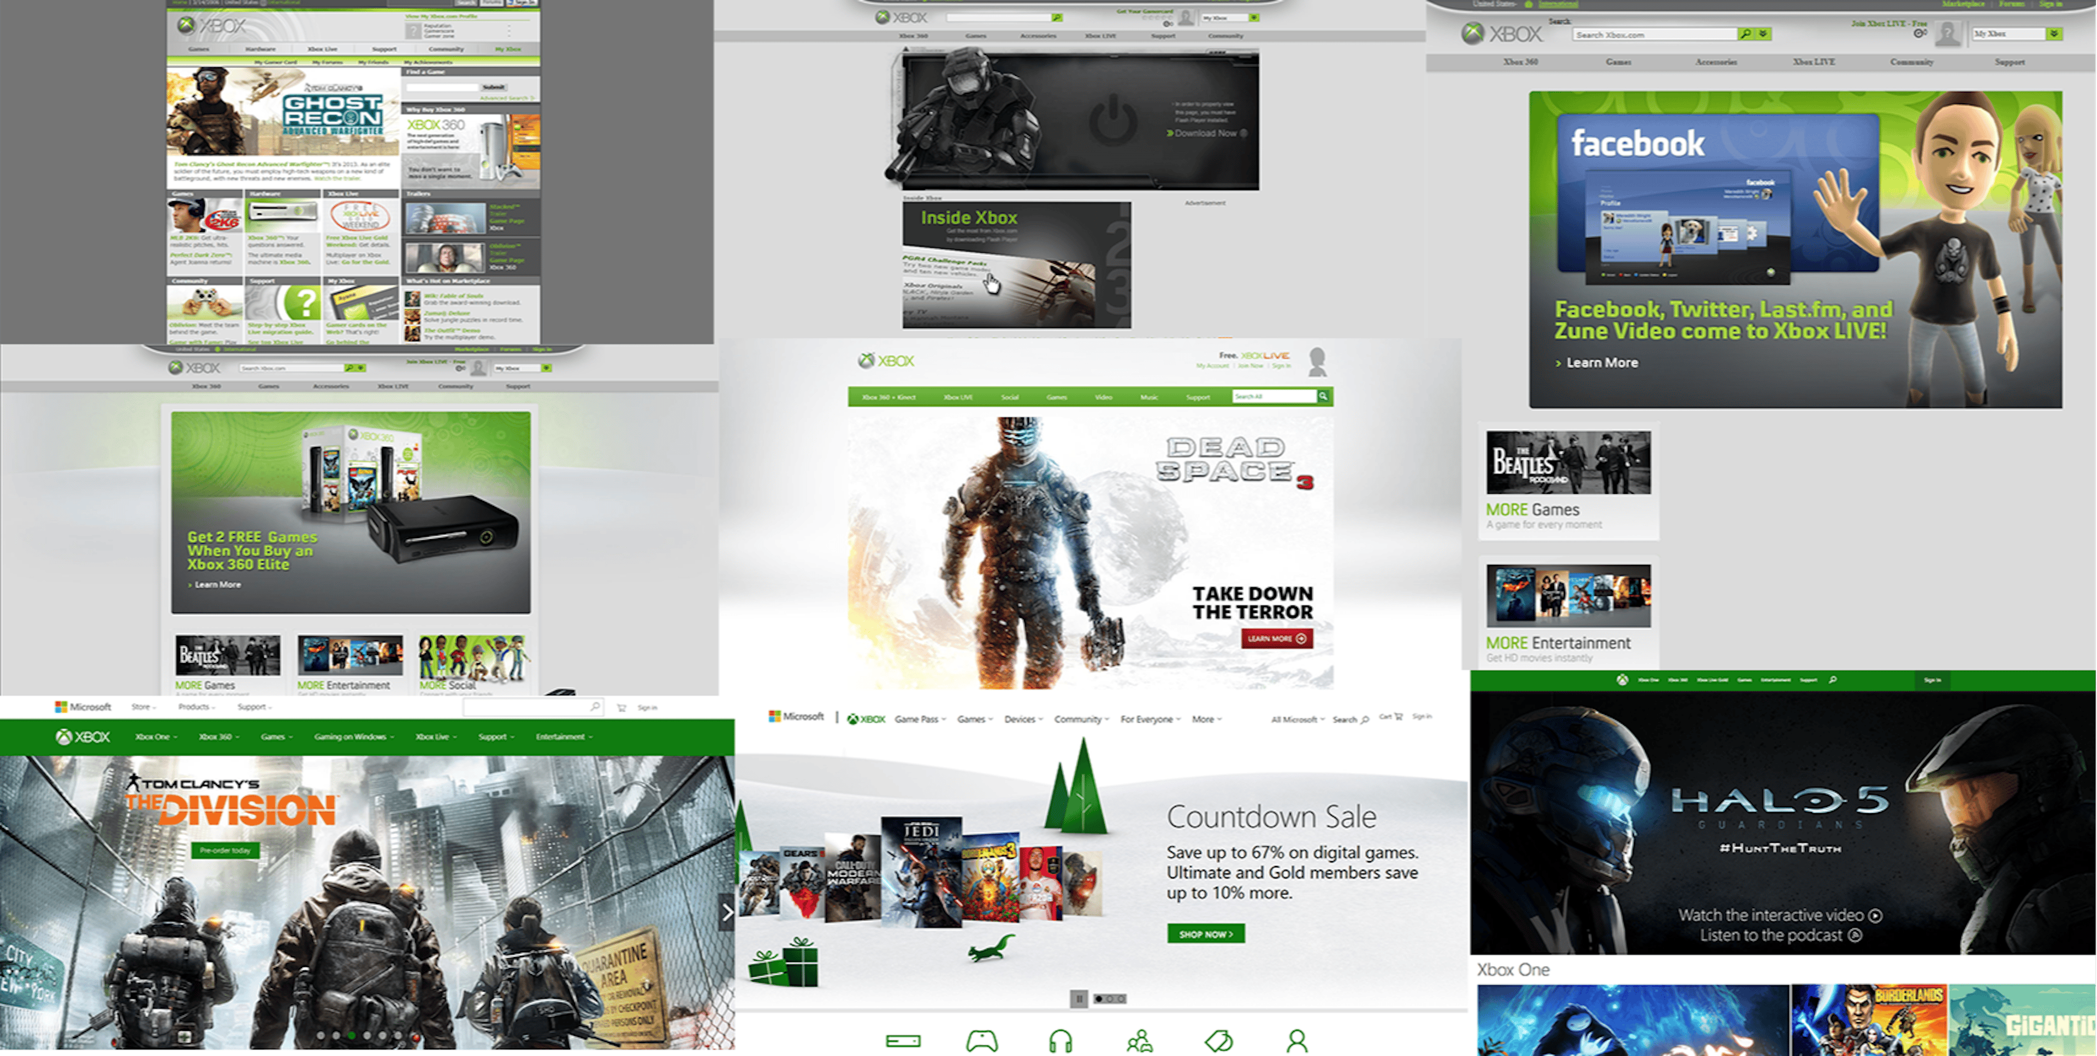This screenshot has width=2097, height=1056.
Task: Click Pre-order today for The Division
Action: point(224,850)
